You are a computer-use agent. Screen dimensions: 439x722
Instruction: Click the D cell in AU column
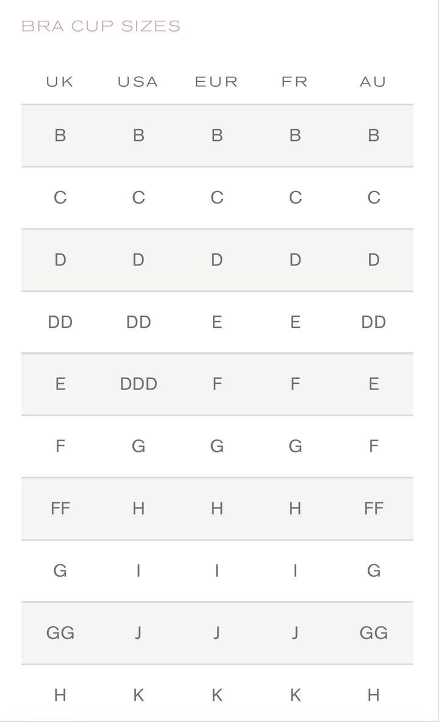pyautogui.click(x=373, y=259)
